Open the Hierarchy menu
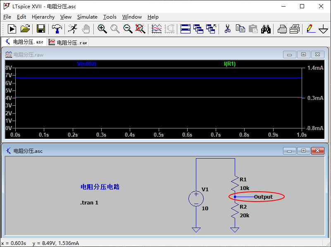Screen dimensions: 331x247 [x=43, y=17]
